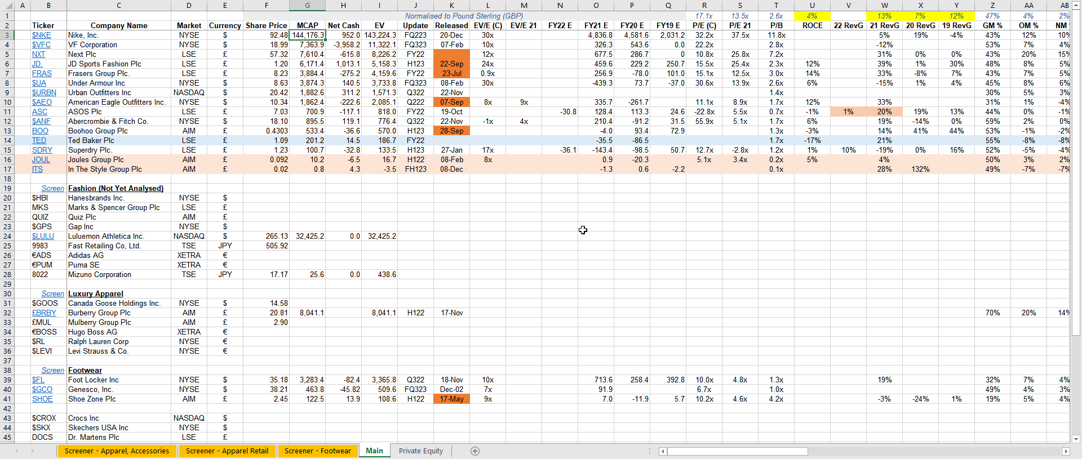Select the MCAP header cell
This screenshot has width=1082, height=459.
coord(307,26)
